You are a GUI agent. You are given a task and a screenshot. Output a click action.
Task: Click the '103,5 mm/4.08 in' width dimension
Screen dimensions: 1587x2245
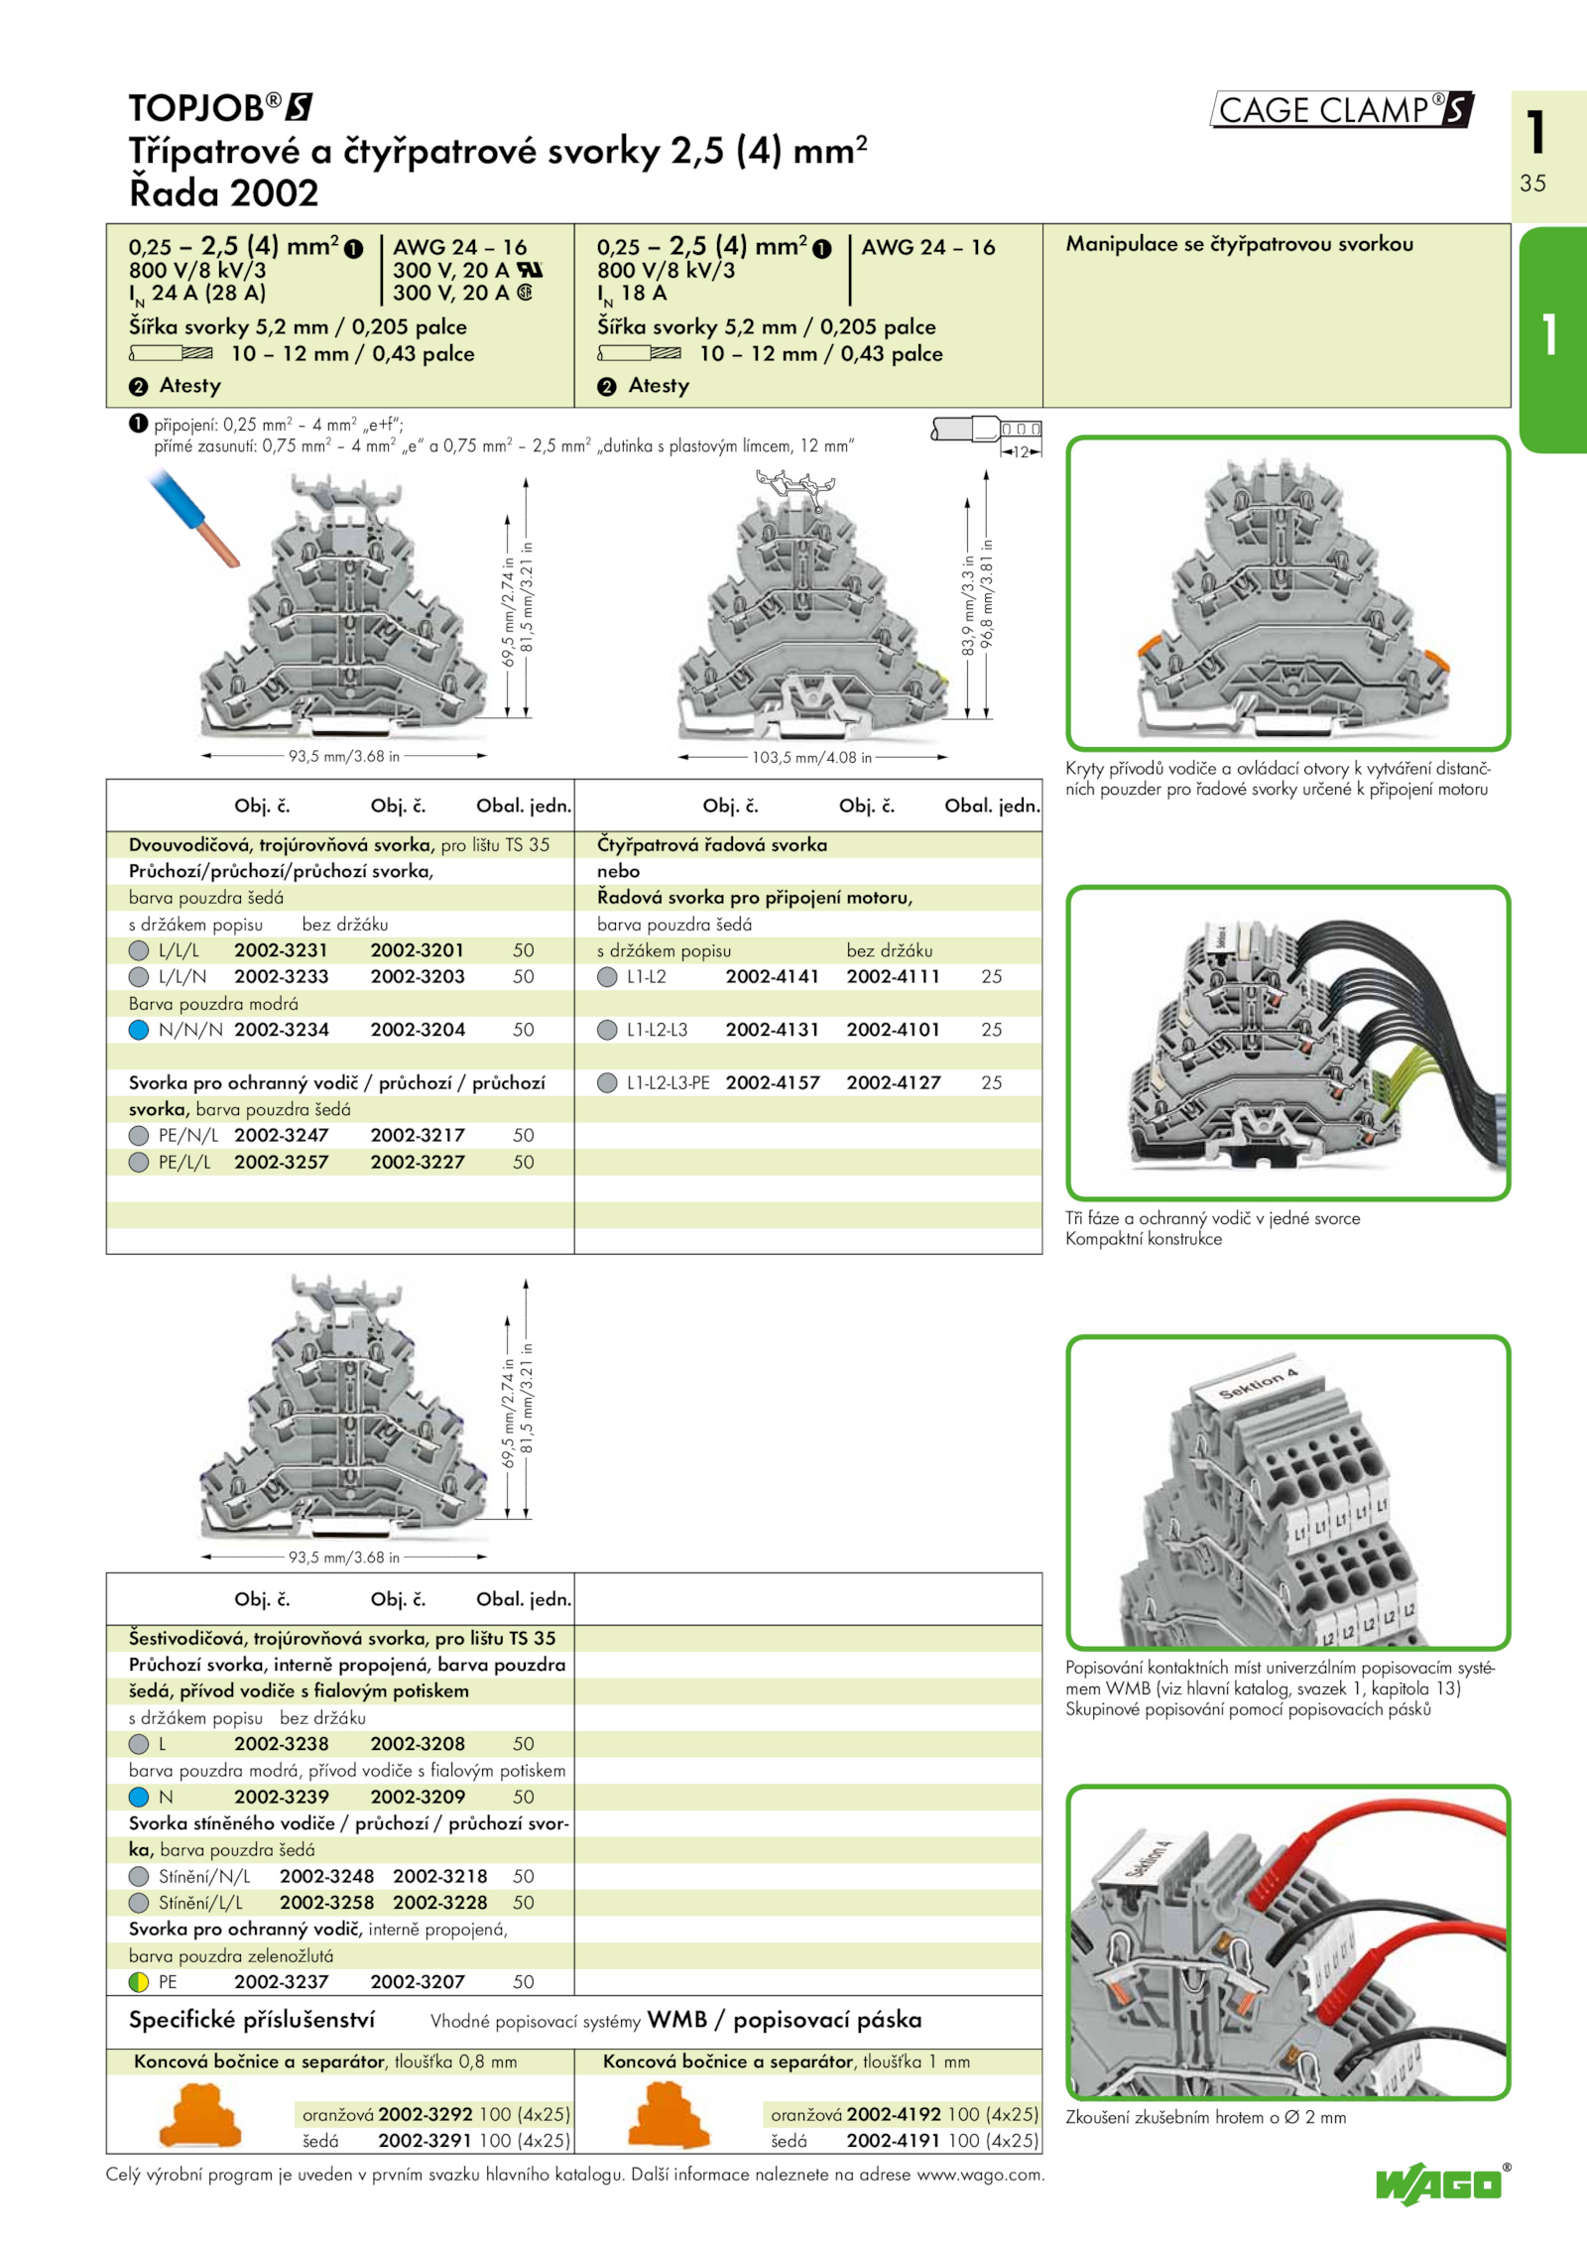812,758
